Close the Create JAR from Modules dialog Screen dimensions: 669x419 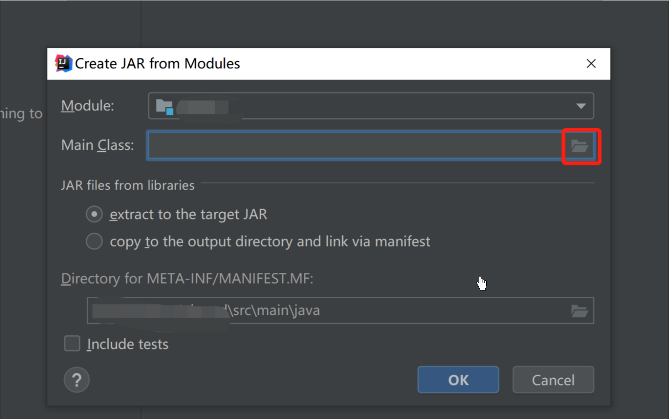pos(591,63)
